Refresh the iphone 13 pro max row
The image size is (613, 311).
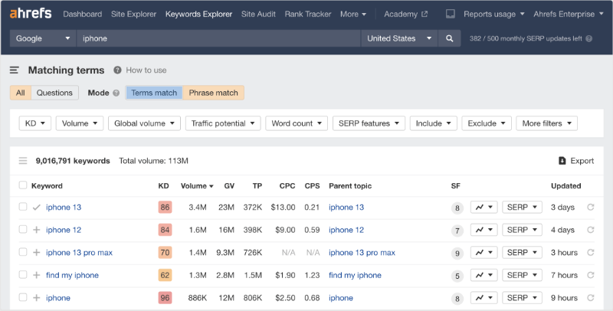pos(591,252)
